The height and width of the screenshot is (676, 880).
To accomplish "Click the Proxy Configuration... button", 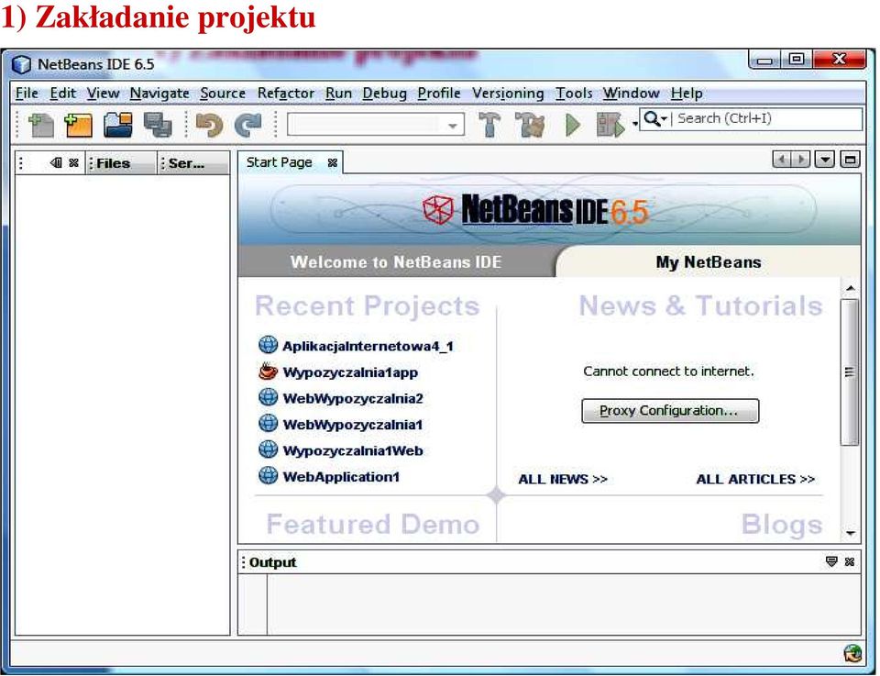I will (x=670, y=410).
